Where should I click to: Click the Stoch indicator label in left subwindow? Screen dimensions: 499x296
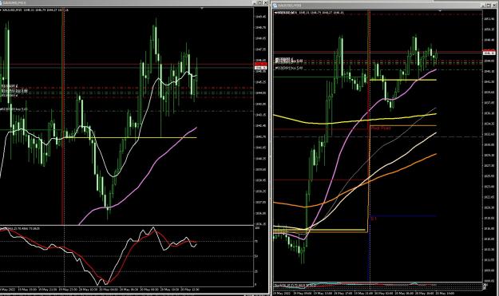[x=20, y=228]
